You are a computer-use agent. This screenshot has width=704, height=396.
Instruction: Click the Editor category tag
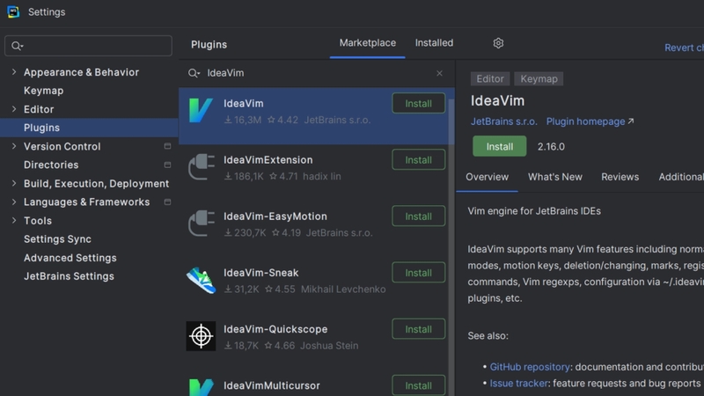[x=490, y=79]
